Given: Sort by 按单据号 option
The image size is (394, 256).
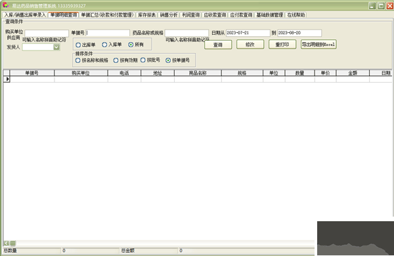Looking at the screenshot, I should pyautogui.click(x=178, y=60).
